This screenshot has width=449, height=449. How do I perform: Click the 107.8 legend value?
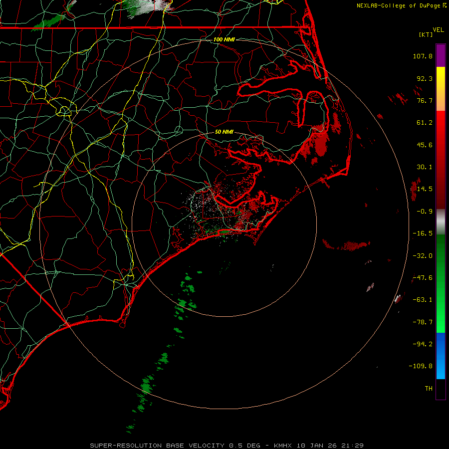point(423,56)
